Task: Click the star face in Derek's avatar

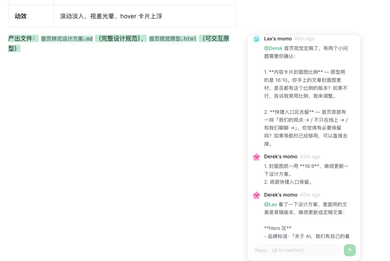Action: [x=257, y=157]
